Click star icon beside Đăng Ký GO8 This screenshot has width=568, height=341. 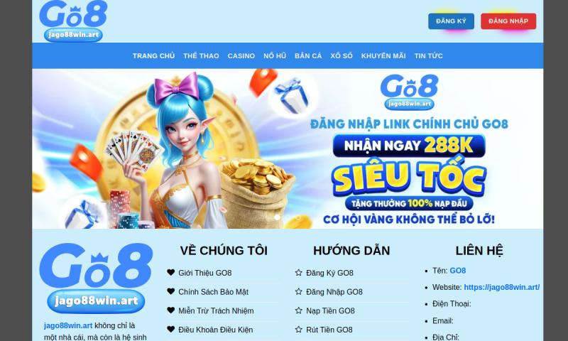(298, 273)
